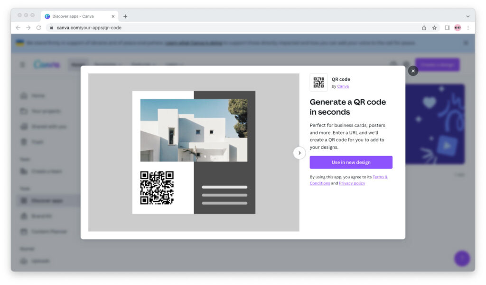486x285 pixels.
Task: Toggle the browser side panel
Action: point(447,28)
